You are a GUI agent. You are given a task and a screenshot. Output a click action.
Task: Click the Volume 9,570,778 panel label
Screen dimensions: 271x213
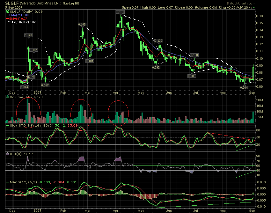pyautogui.click(x=26, y=97)
